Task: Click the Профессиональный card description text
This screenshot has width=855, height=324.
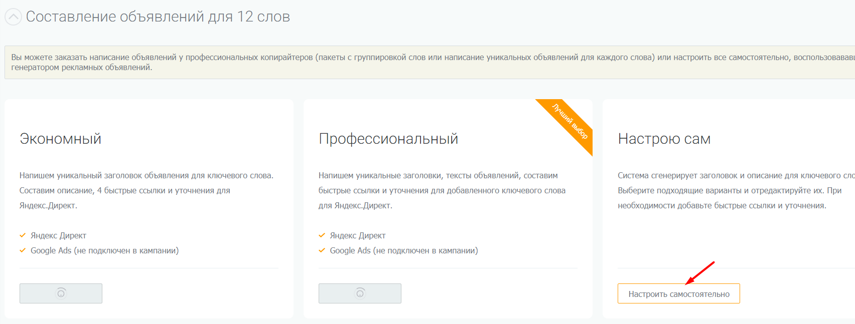Action: 442,190
